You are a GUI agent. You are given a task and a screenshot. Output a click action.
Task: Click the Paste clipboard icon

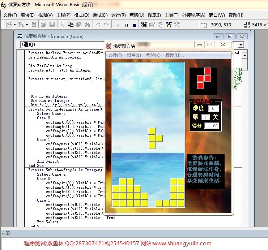click(x=79, y=25)
